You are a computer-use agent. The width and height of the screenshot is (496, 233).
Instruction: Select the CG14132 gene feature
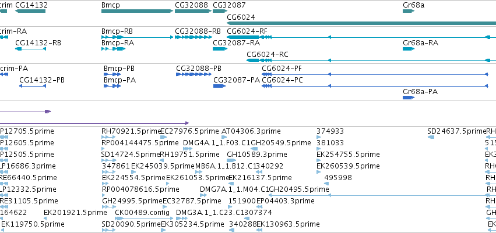point(30,11)
